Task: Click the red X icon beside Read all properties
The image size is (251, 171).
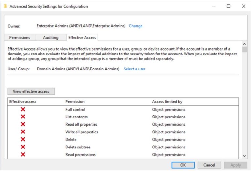Action: pyautogui.click(x=23, y=124)
